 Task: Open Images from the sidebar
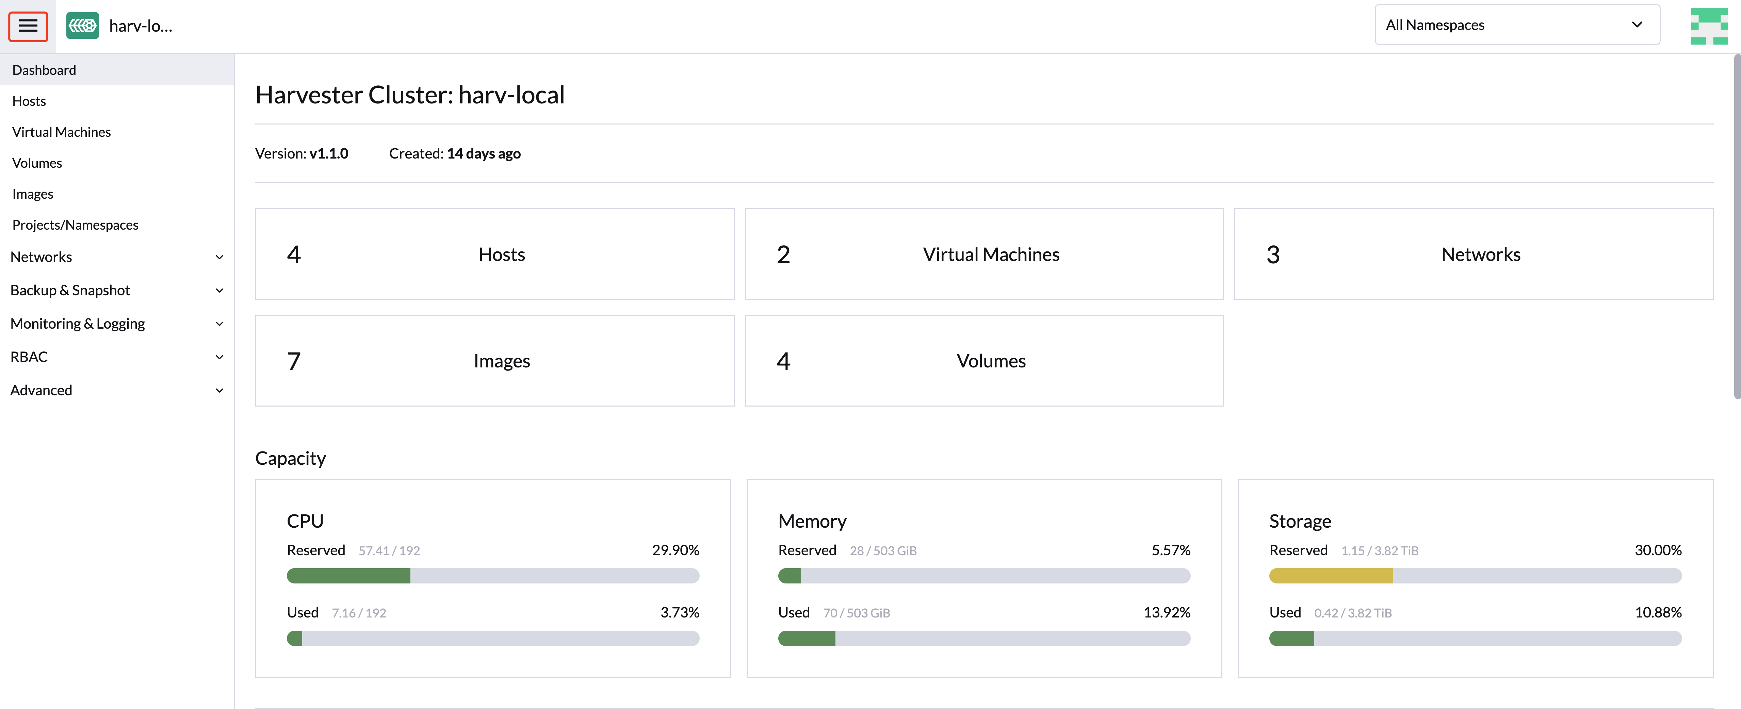[32, 194]
